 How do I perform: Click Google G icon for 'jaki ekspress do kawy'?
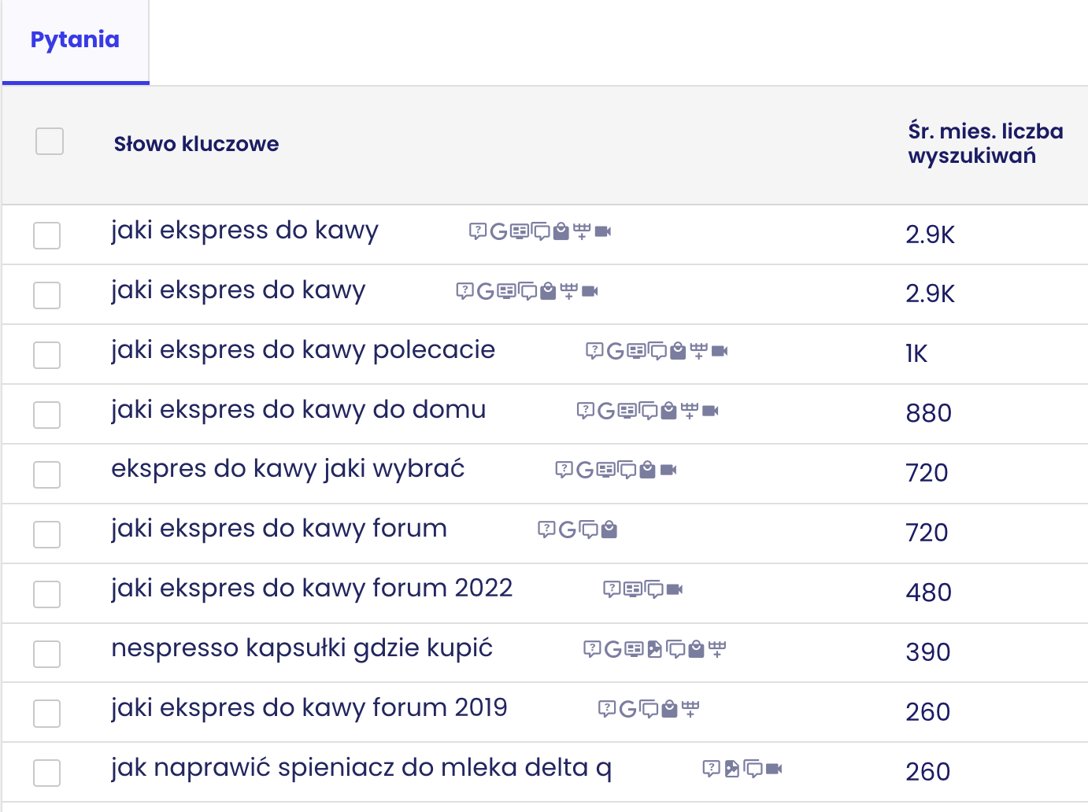pos(498,231)
